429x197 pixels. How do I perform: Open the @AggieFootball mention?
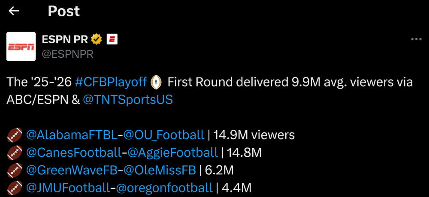[172, 152]
